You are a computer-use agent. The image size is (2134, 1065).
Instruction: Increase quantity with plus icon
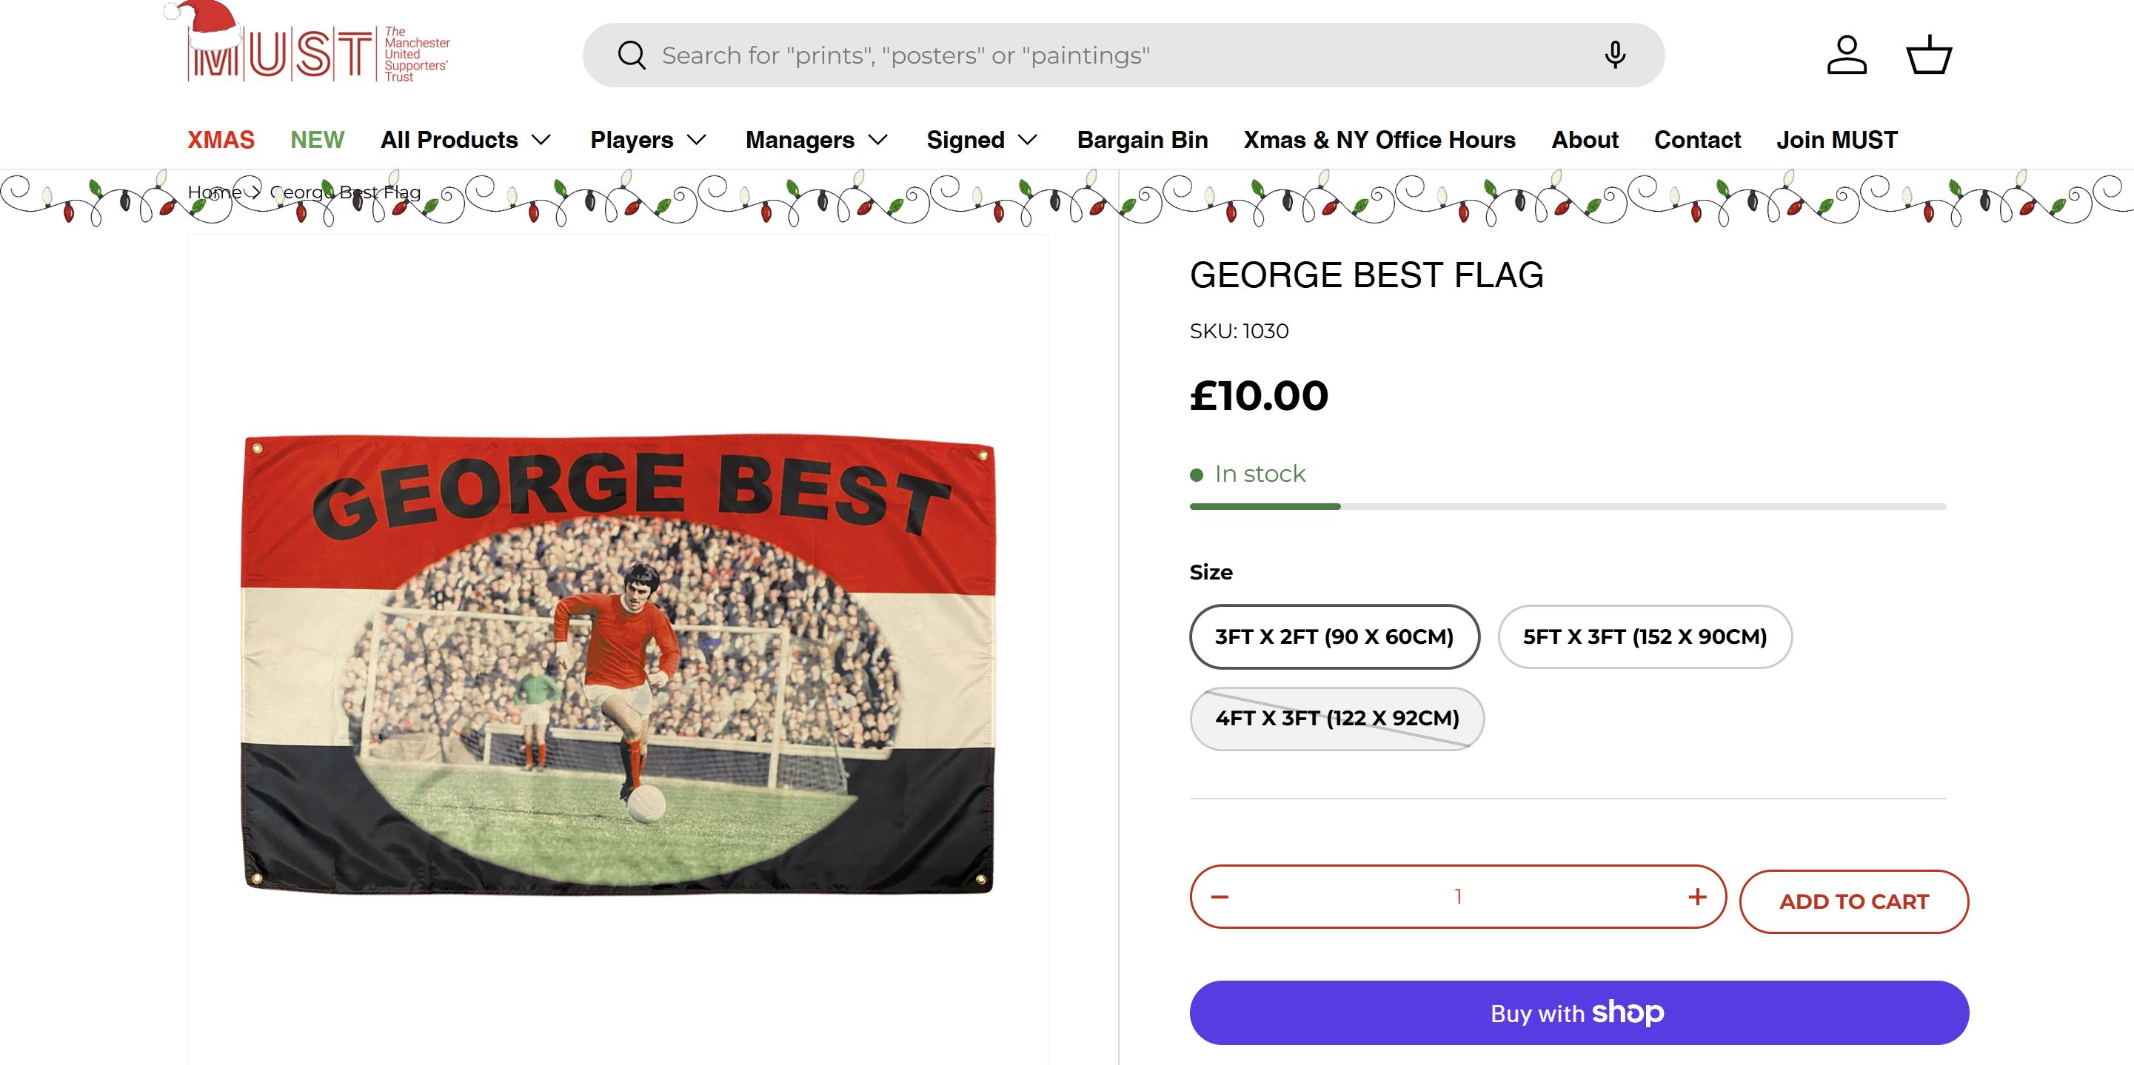(x=1697, y=897)
